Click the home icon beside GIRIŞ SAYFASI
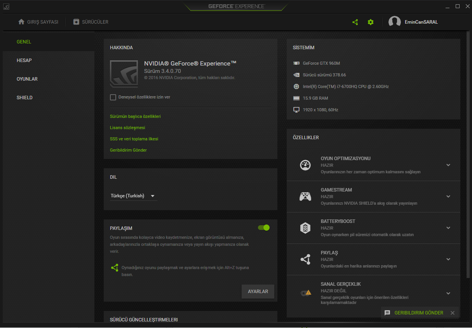Viewport: 472px width, 328px height. [x=21, y=22]
